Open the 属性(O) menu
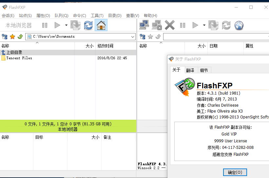 click(x=43, y=16)
